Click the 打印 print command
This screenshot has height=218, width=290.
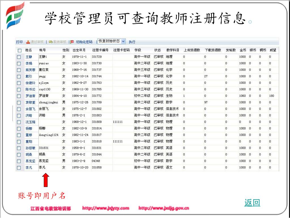pyautogui.click(x=19, y=42)
